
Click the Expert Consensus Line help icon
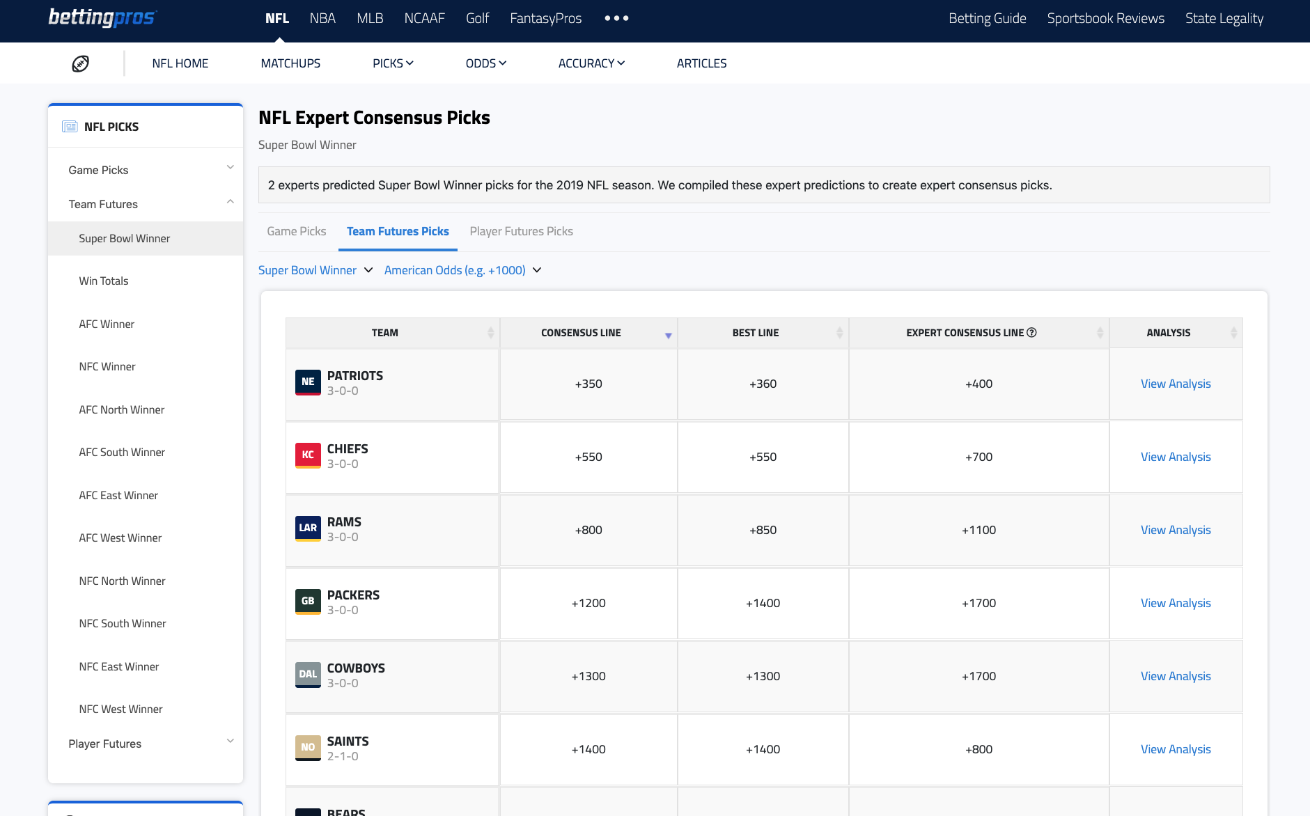pyautogui.click(x=1032, y=333)
